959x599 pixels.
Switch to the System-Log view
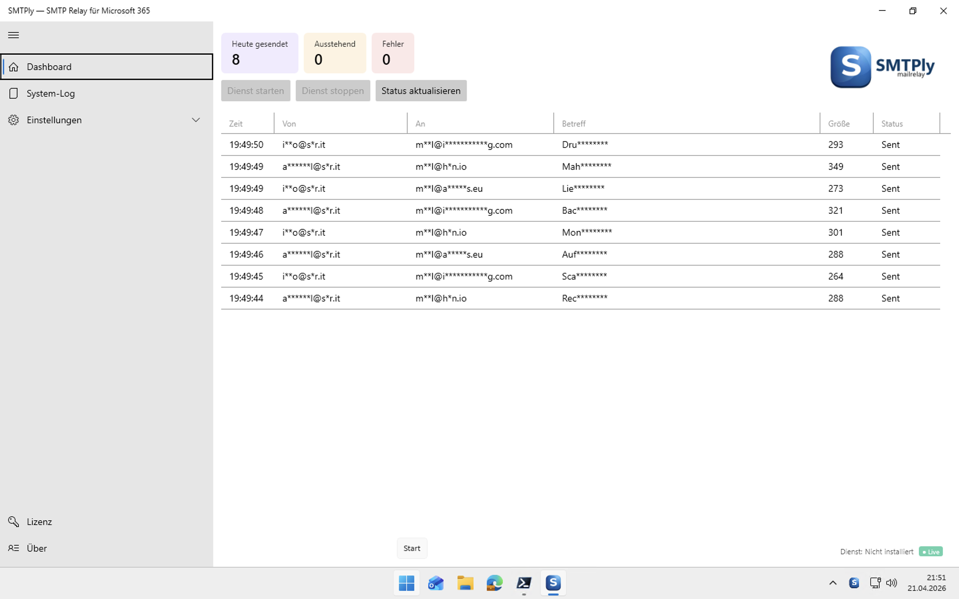point(51,93)
